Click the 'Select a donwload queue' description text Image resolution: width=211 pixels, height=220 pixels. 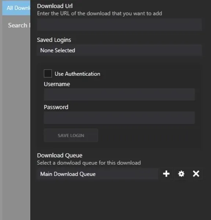[89, 163]
